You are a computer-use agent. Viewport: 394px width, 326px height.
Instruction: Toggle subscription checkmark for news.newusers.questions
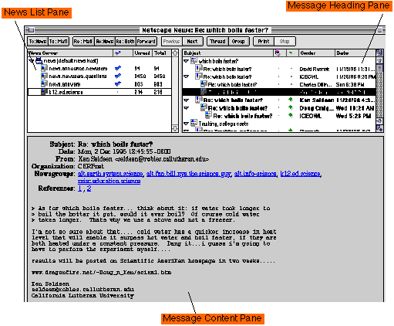pos(118,76)
